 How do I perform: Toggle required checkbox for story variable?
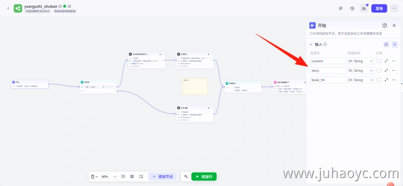379,70
